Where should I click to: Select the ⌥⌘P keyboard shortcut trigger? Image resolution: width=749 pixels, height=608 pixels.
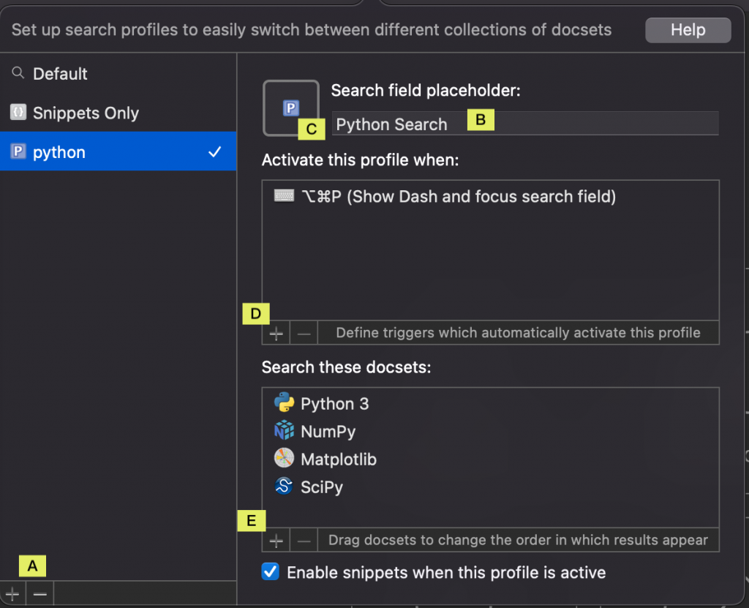[x=457, y=196]
